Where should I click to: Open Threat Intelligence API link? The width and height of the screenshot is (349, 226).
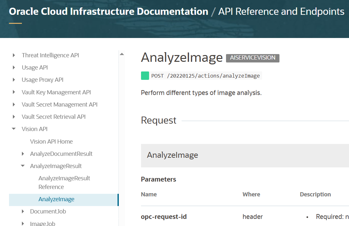click(x=50, y=55)
